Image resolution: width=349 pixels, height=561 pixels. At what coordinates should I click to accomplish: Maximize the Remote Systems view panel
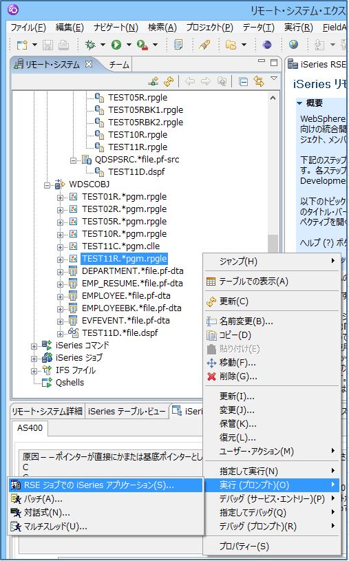[x=274, y=63]
